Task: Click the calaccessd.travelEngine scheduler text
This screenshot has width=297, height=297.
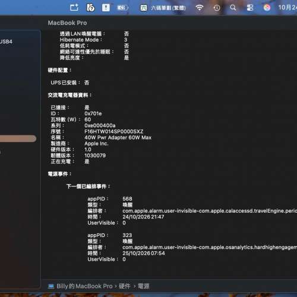Action: pos(210,211)
